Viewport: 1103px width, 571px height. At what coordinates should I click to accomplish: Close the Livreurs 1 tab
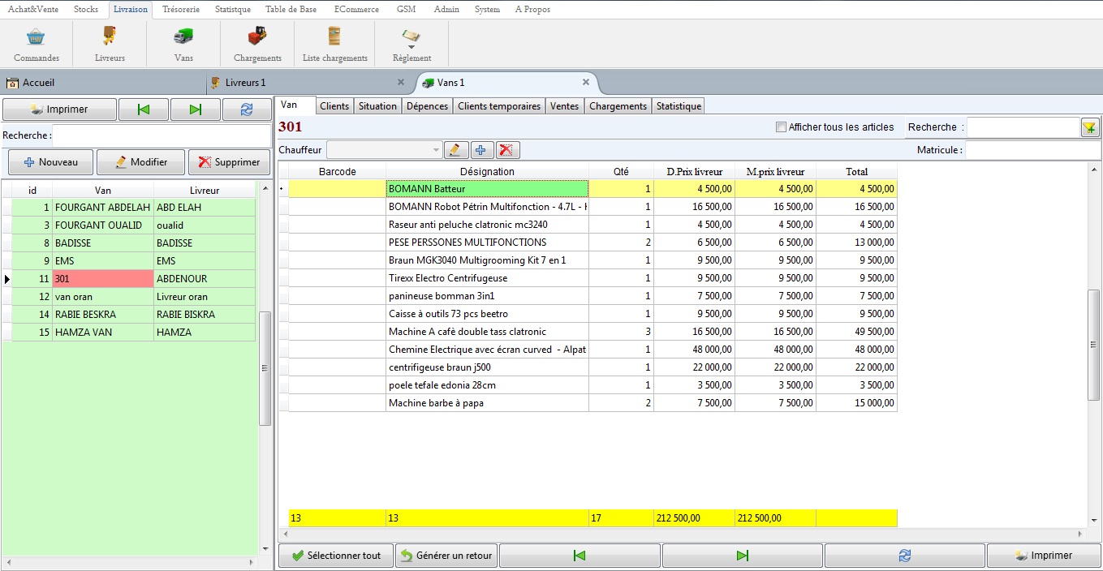point(400,83)
